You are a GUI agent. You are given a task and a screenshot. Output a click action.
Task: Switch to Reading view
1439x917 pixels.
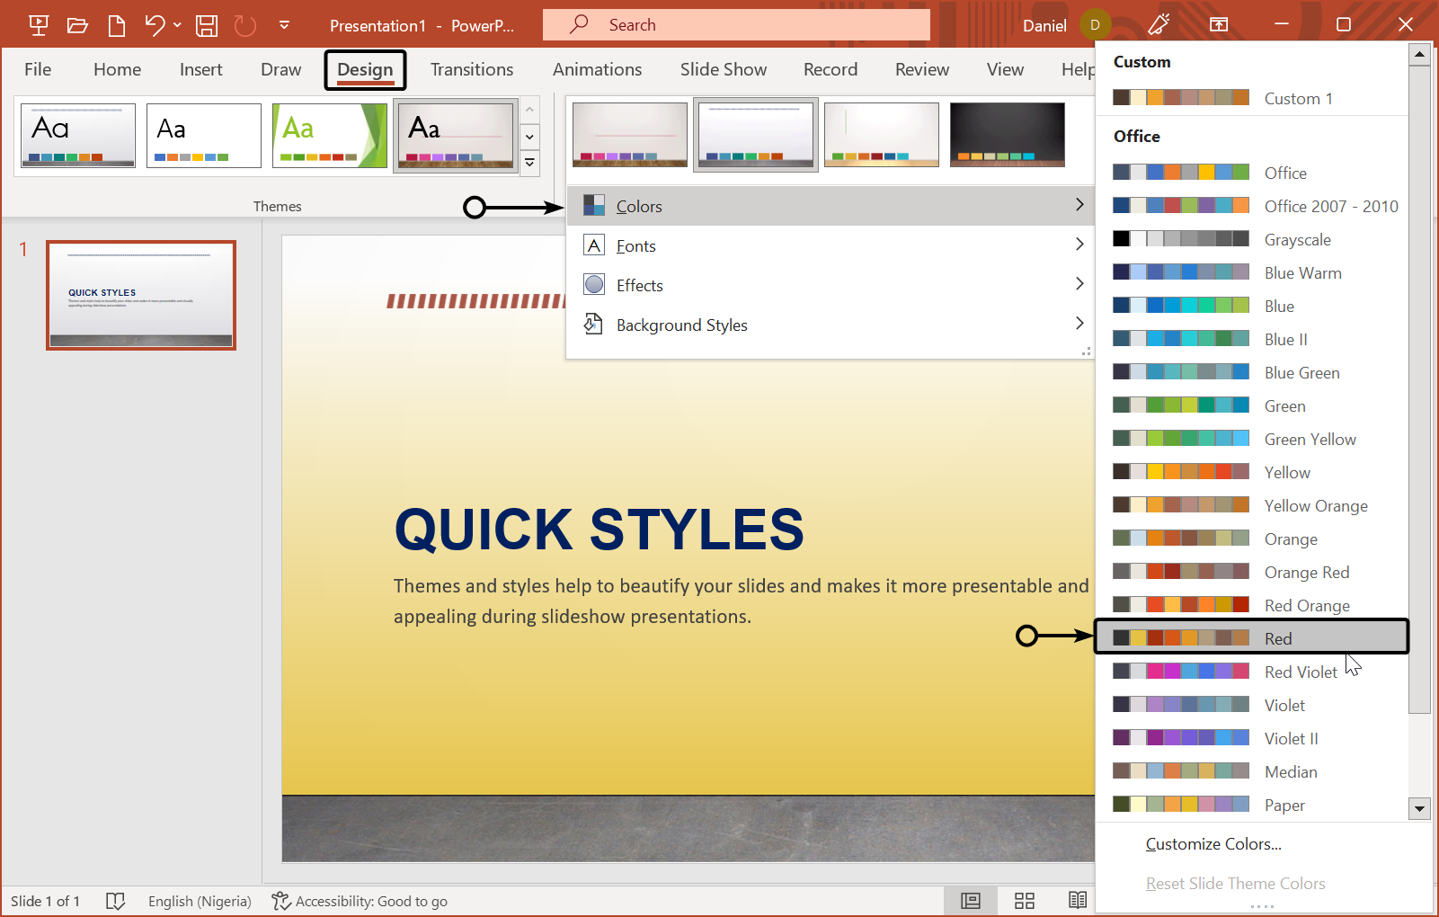coord(1077,900)
